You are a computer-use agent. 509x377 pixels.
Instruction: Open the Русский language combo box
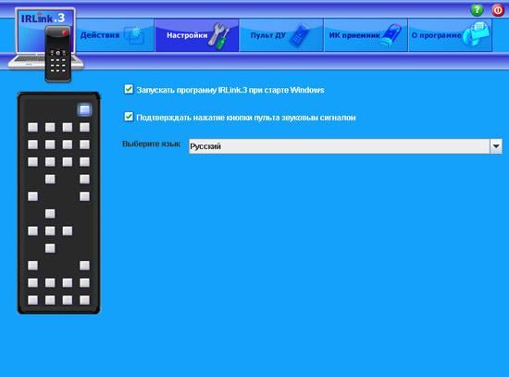pos(345,146)
